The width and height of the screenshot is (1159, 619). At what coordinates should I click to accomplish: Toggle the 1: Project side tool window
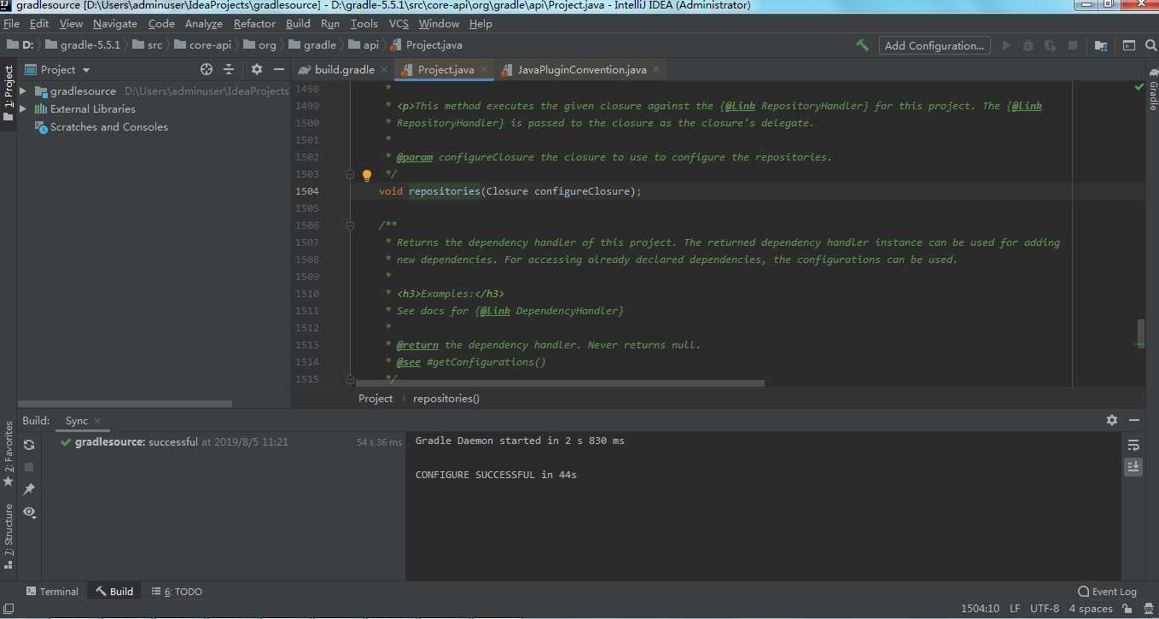[9, 92]
